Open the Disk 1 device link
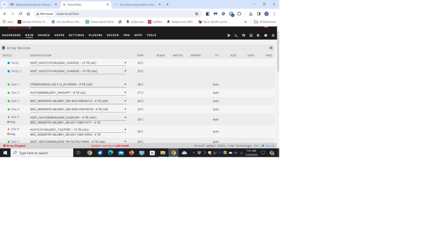Screen dimensions: 431x240 coord(15,84)
